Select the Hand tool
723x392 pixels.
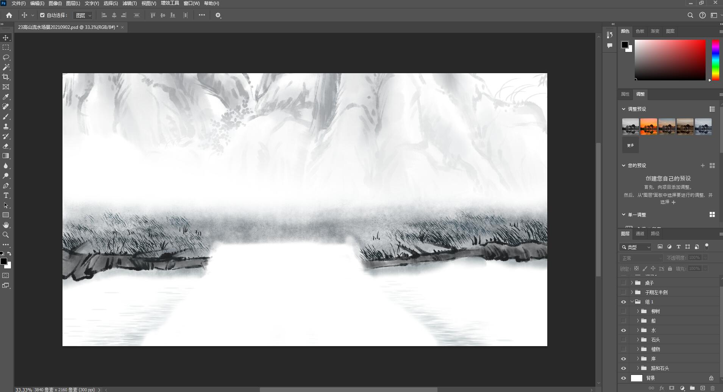click(x=6, y=225)
